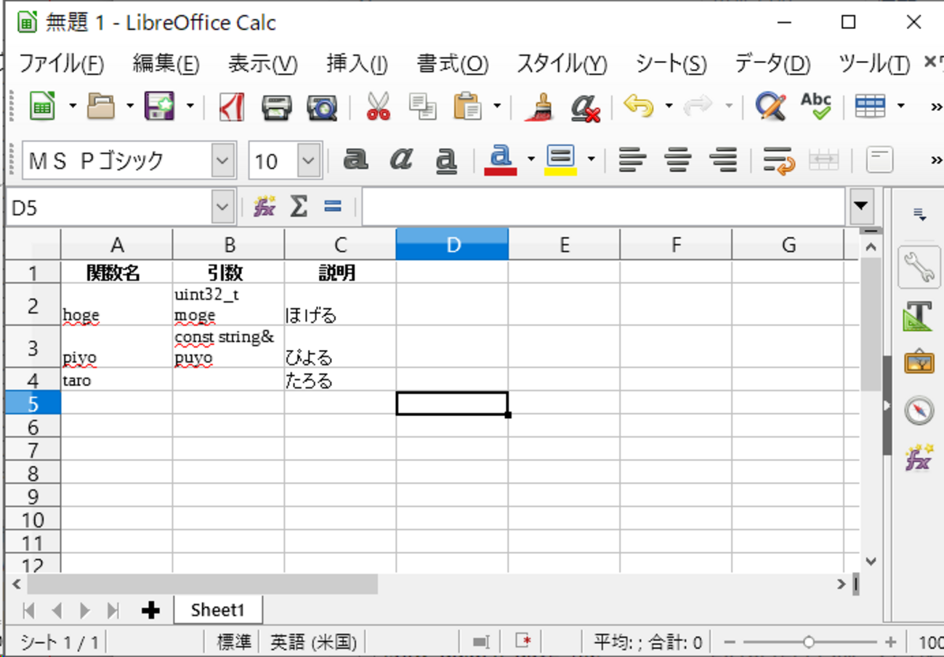Open the Functions panel in the sidebar

919,458
